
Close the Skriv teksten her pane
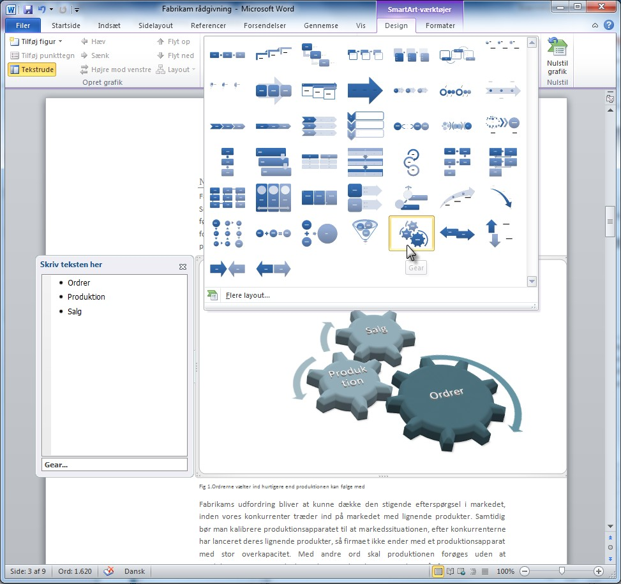click(x=183, y=266)
